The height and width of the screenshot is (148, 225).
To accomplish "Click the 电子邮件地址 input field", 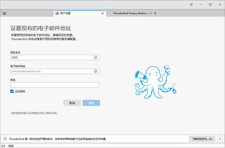I will (52, 71).
